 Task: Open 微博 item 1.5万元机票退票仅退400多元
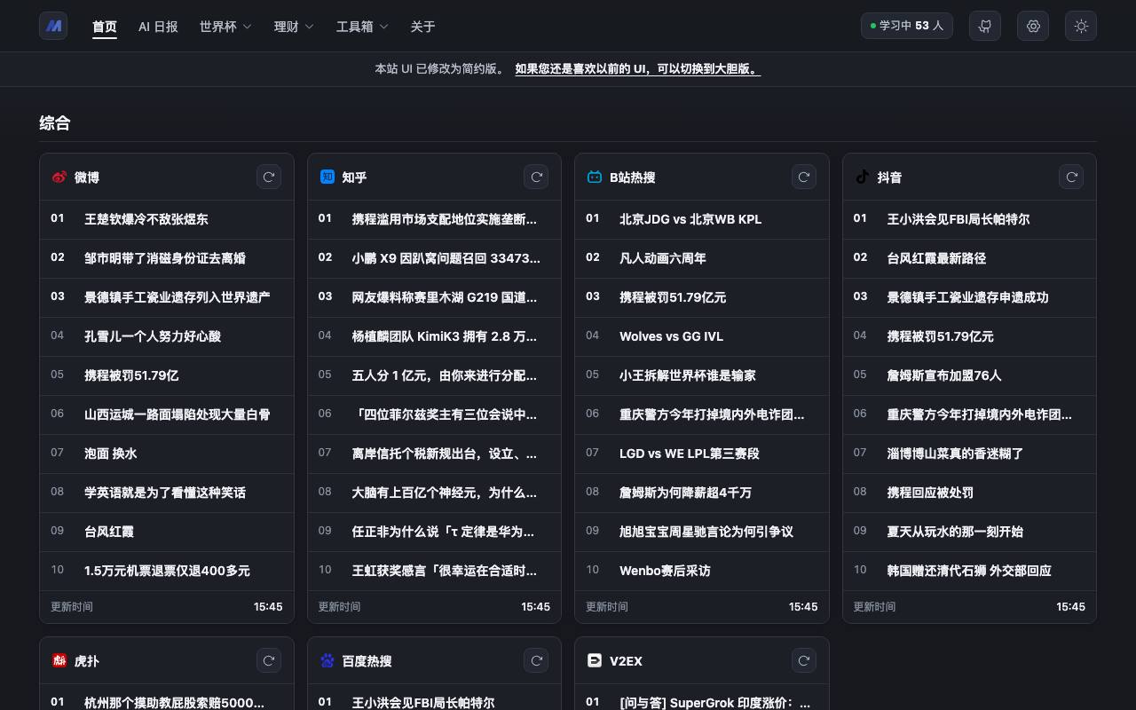point(167,571)
